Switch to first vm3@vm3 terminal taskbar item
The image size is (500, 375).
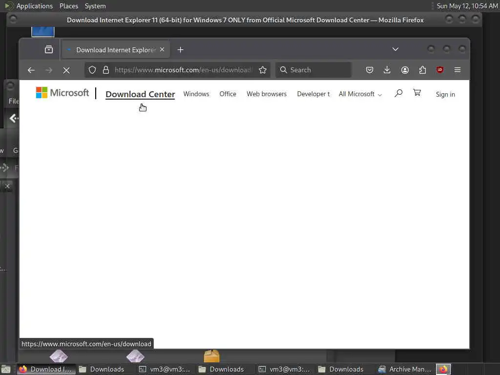click(x=165, y=369)
